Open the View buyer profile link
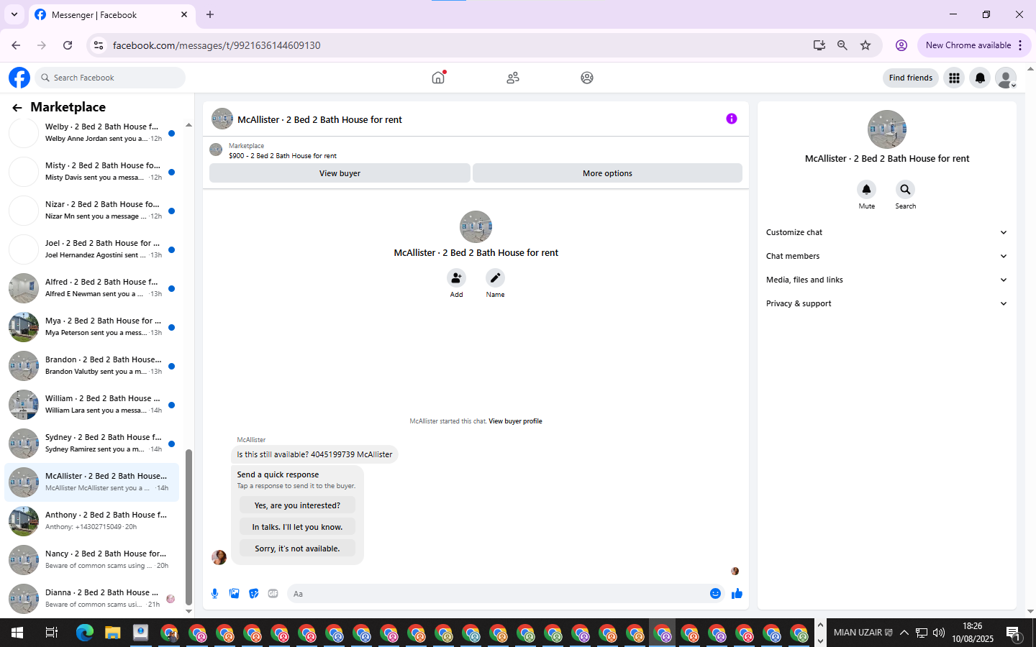 coord(515,421)
